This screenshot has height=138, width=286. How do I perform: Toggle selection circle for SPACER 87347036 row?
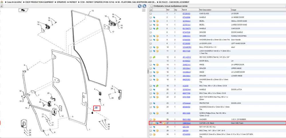click(151, 33)
